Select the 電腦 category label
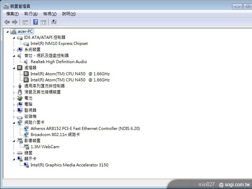This screenshot has width=252, height=189. (28, 104)
